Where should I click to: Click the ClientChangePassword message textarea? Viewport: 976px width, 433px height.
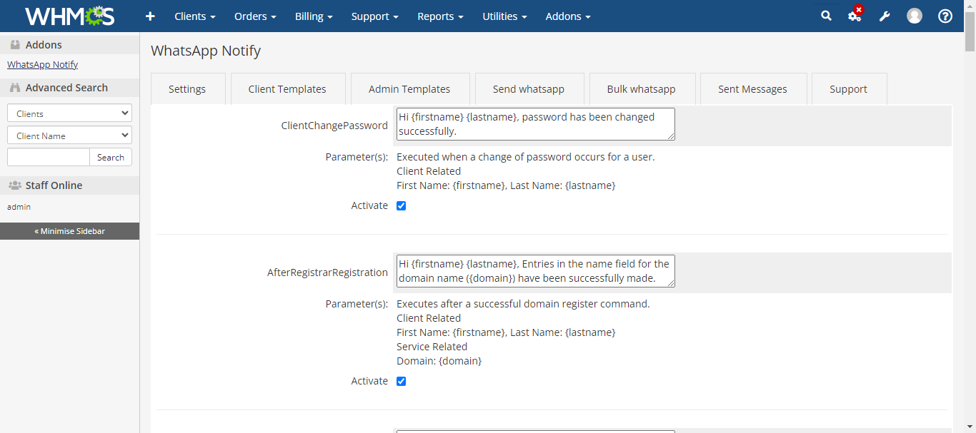(x=535, y=124)
